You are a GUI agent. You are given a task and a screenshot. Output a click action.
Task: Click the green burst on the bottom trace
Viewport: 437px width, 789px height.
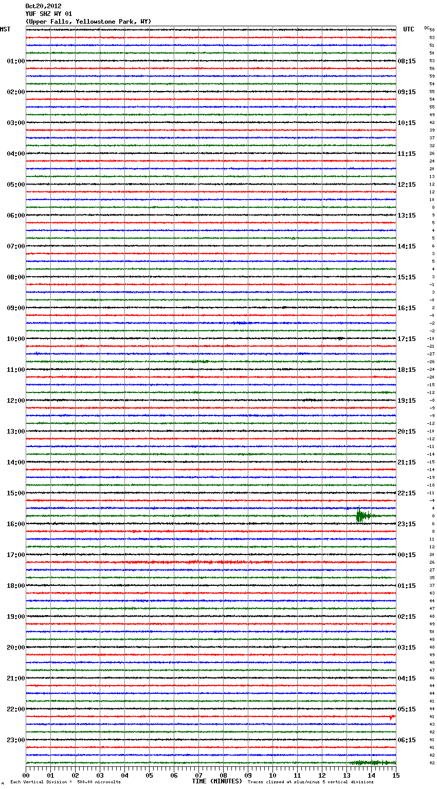[x=371, y=762]
